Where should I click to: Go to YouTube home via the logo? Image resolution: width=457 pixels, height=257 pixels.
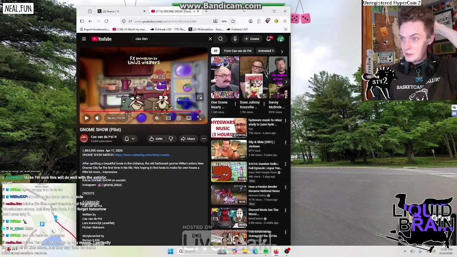point(102,39)
